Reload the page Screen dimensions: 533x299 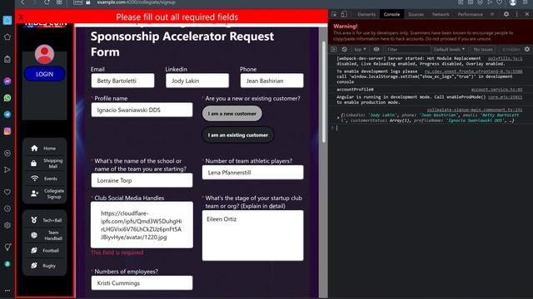(47, 2)
